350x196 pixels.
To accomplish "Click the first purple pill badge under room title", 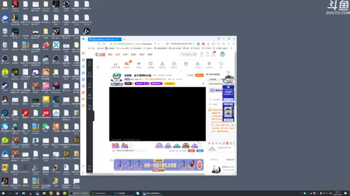I will [x=142, y=84].
